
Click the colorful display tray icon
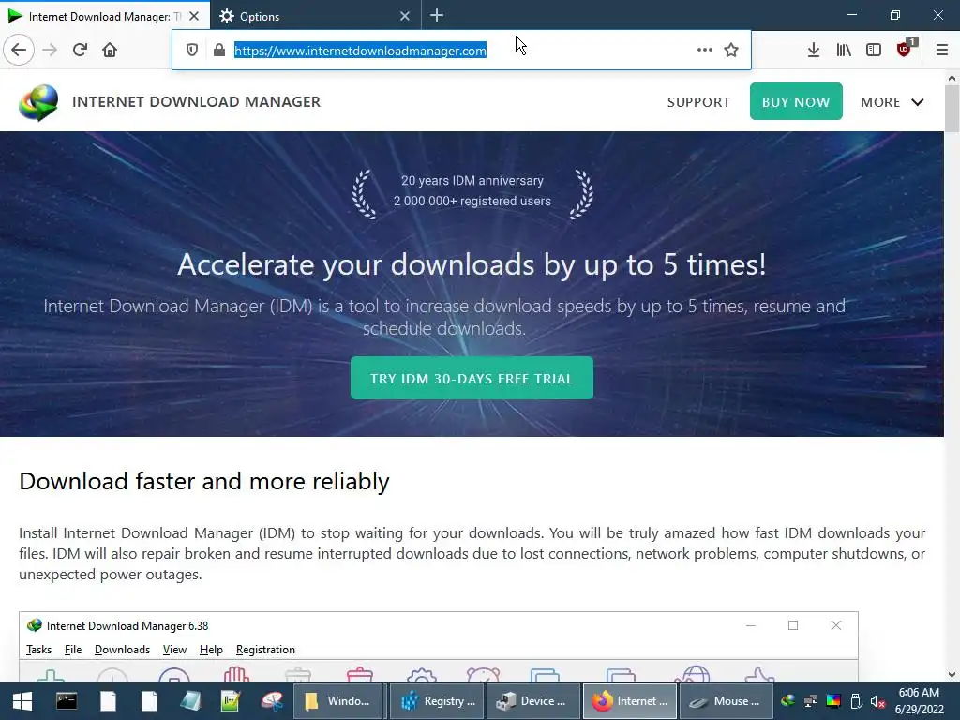coord(833,701)
